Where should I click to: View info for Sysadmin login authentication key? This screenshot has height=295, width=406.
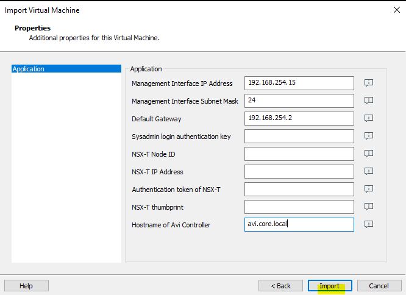tap(369, 136)
